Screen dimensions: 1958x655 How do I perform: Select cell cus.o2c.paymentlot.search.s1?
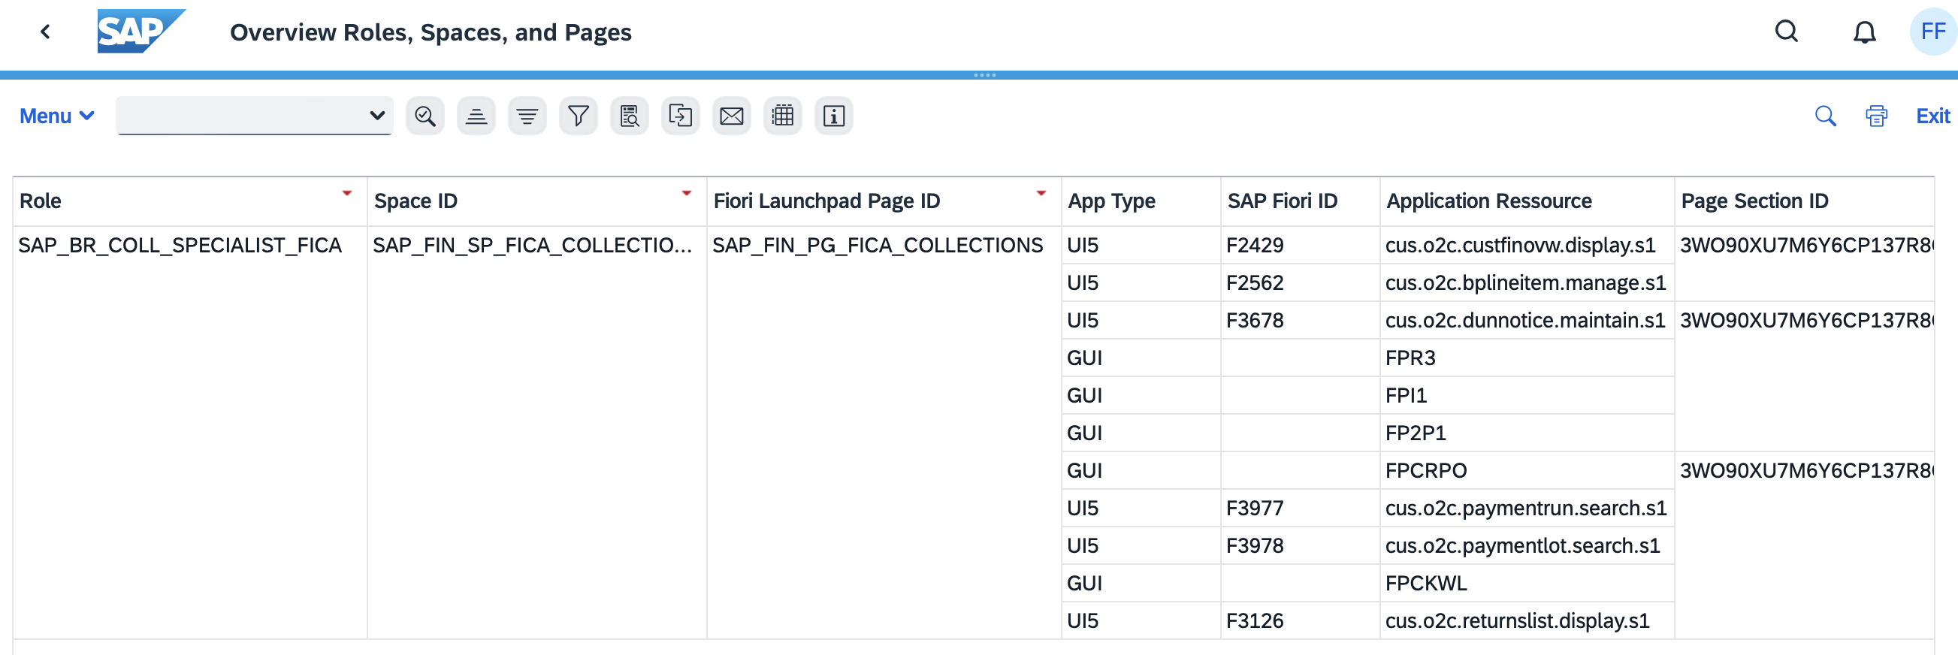pyautogui.click(x=1526, y=545)
